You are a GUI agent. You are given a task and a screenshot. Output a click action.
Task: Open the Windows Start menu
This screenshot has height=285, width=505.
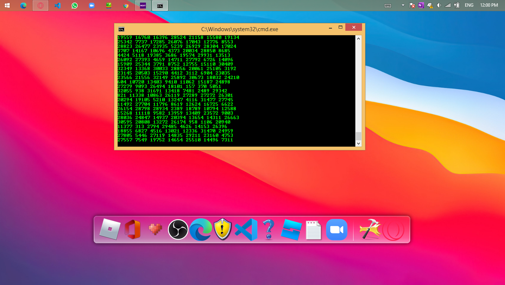coord(7,5)
